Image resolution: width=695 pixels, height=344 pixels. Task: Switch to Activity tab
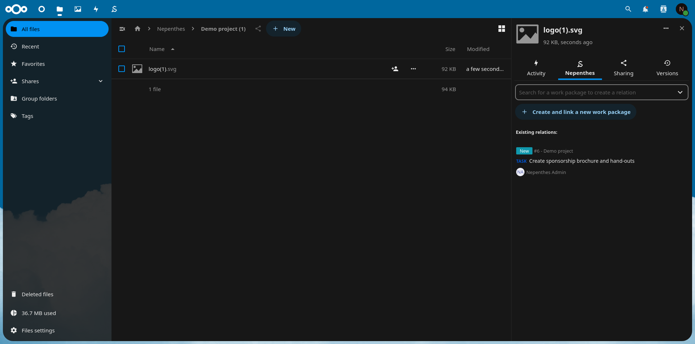tap(536, 68)
